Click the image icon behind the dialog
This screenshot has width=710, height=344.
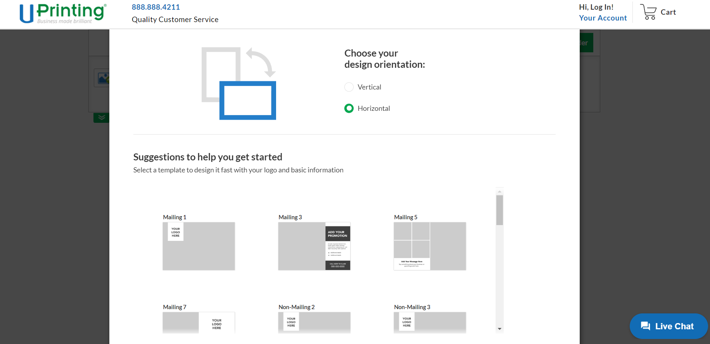coord(103,78)
